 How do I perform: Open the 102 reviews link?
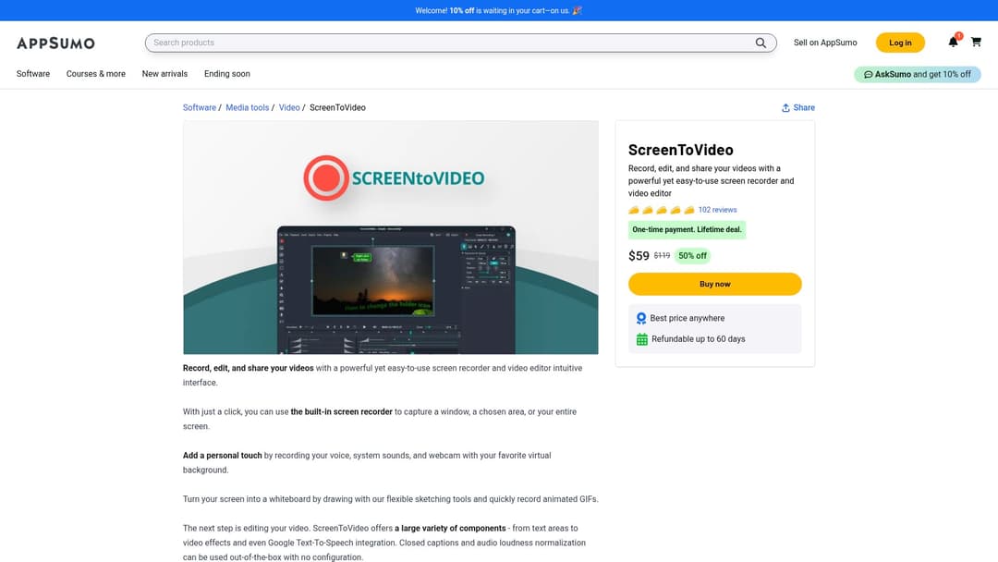[x=717, y=210]
